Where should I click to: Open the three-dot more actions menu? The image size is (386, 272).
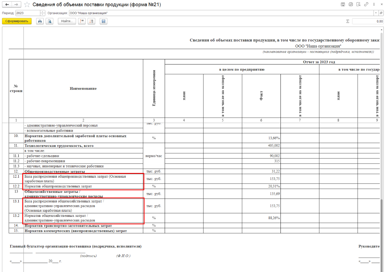[x=373, y=4]
